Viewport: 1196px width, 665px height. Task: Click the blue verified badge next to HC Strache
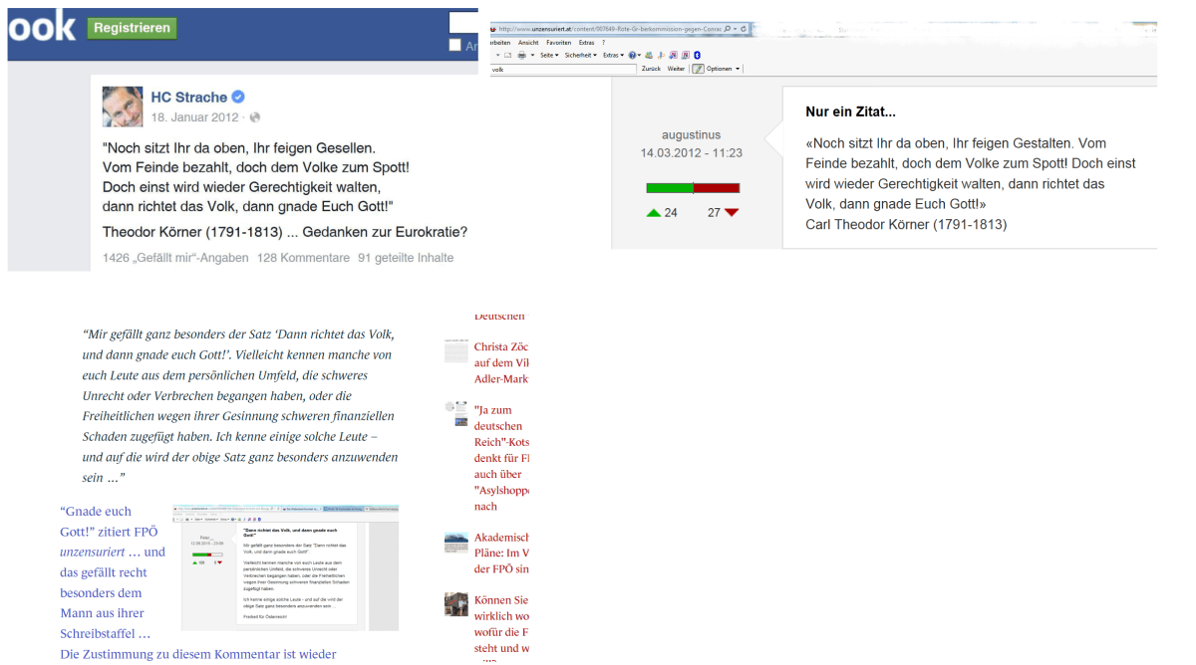238,97
